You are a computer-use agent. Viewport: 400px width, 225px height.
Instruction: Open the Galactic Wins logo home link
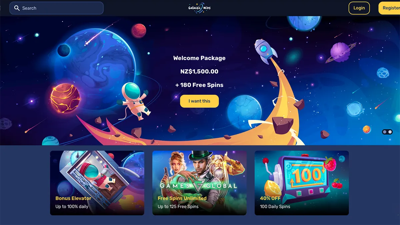(x=199, y=8)
